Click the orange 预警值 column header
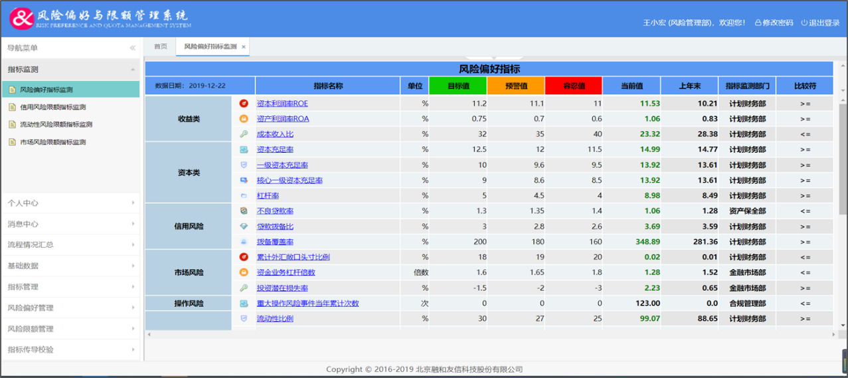848x378 pixels. point(516,86)
